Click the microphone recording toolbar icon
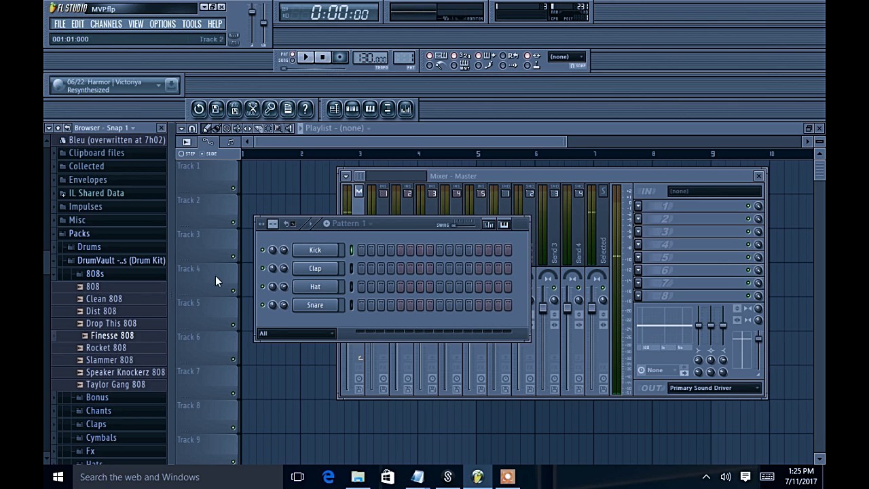869x489 pixels. (x=270, y=109)
